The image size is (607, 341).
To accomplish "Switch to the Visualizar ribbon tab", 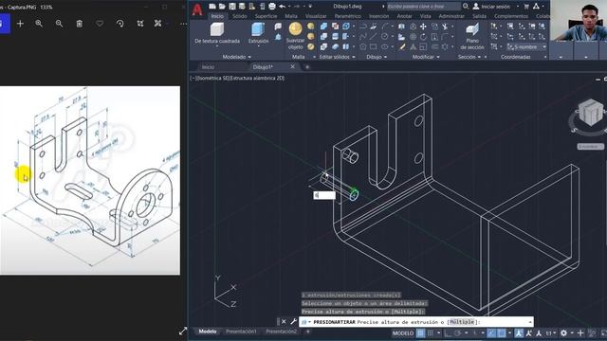I will click(316, 16).
